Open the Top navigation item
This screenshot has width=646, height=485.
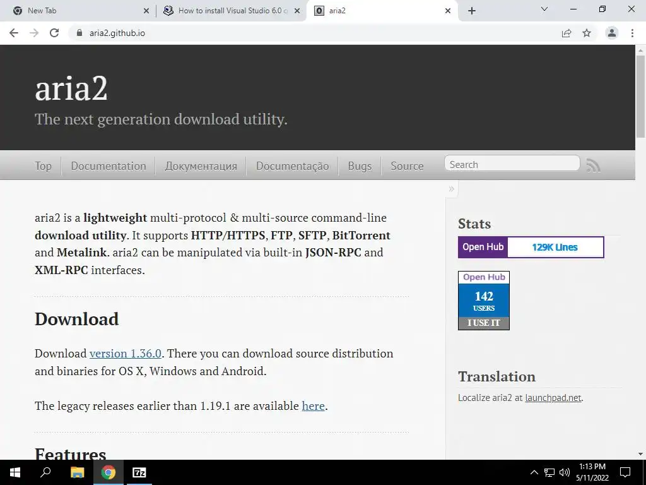pyautogui.click(x=44, y=166)
